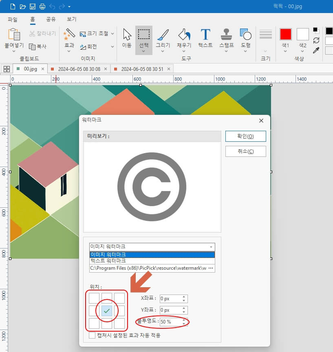Viewport: 333px width, 352px height.
Task: Pick the eyedropper color picker
Action: 316,50
